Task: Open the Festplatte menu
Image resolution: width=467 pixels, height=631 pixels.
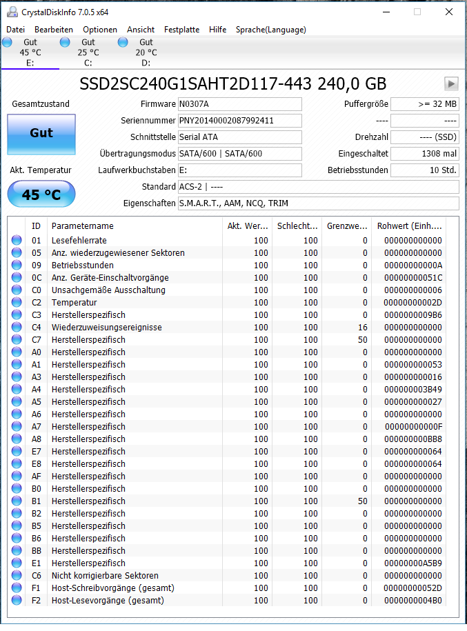Action: point(181,30)
